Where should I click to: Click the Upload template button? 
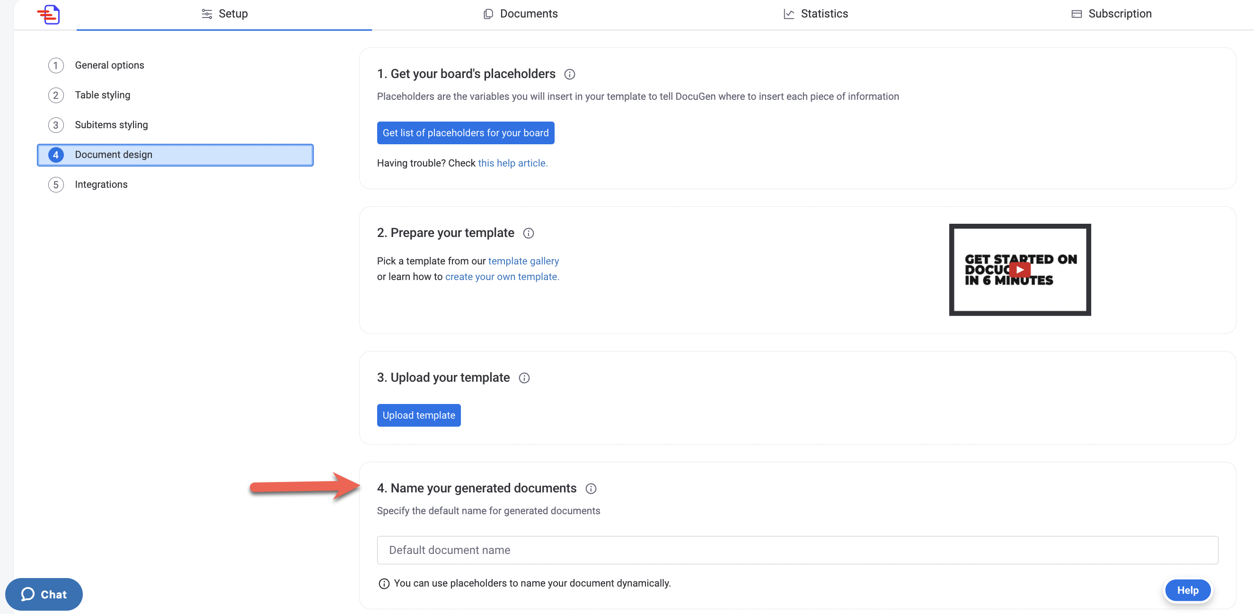(419, 415)
